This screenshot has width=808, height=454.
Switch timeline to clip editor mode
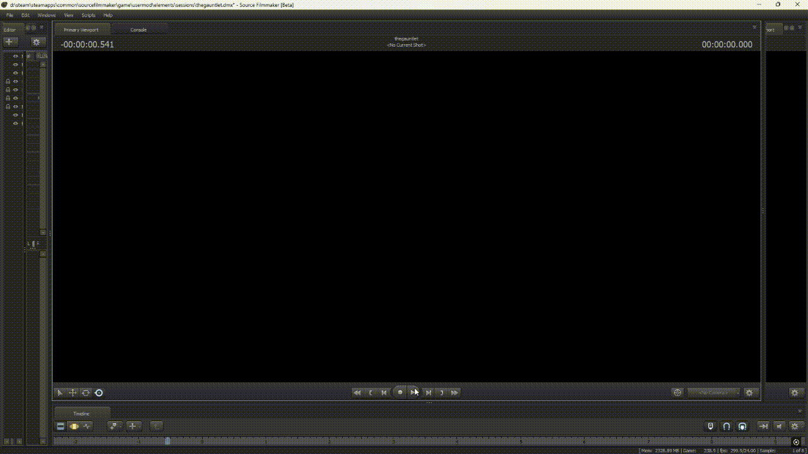(61, 426)
